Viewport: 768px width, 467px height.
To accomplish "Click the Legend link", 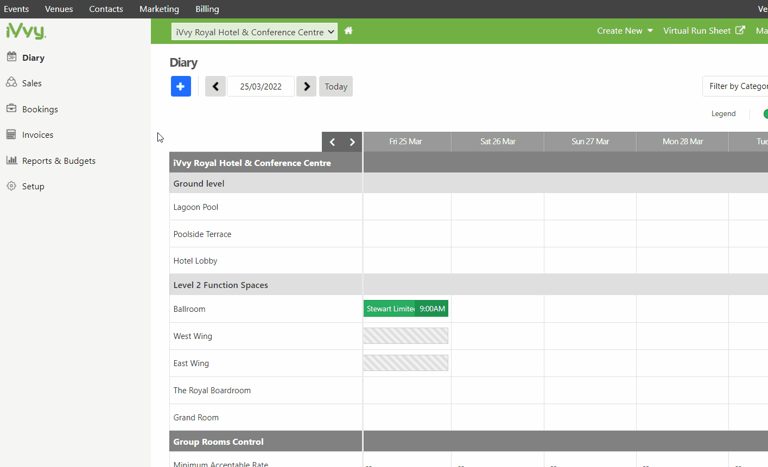I will pyautogui.click(x=723, y=113).
